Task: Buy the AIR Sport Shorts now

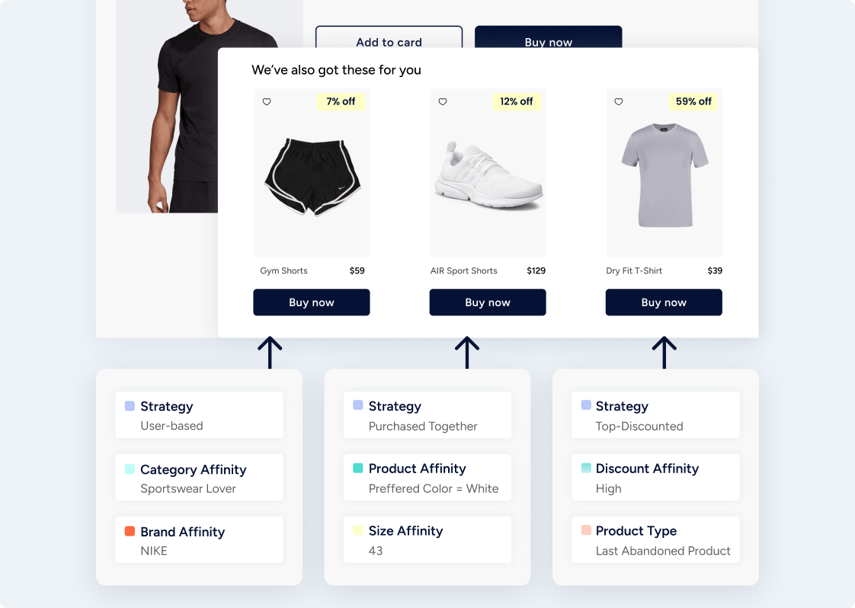Action: click(488, 302)
